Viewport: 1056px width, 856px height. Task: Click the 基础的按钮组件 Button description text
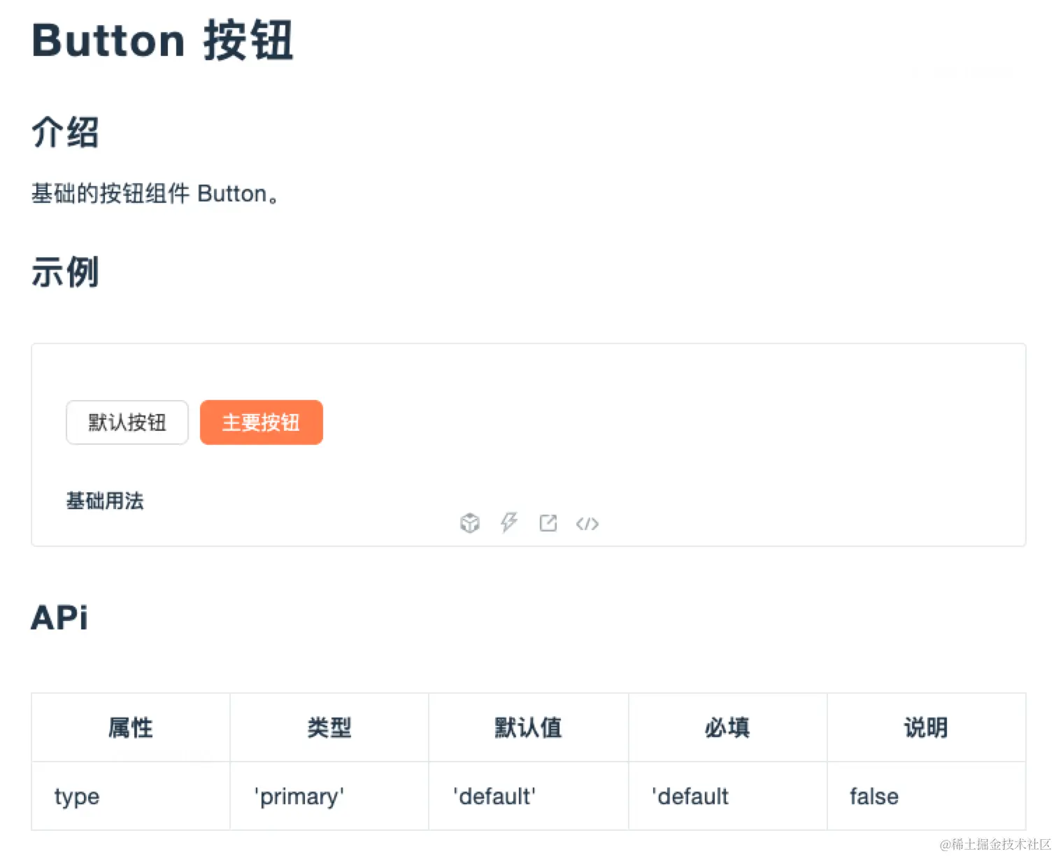(155, 194)
